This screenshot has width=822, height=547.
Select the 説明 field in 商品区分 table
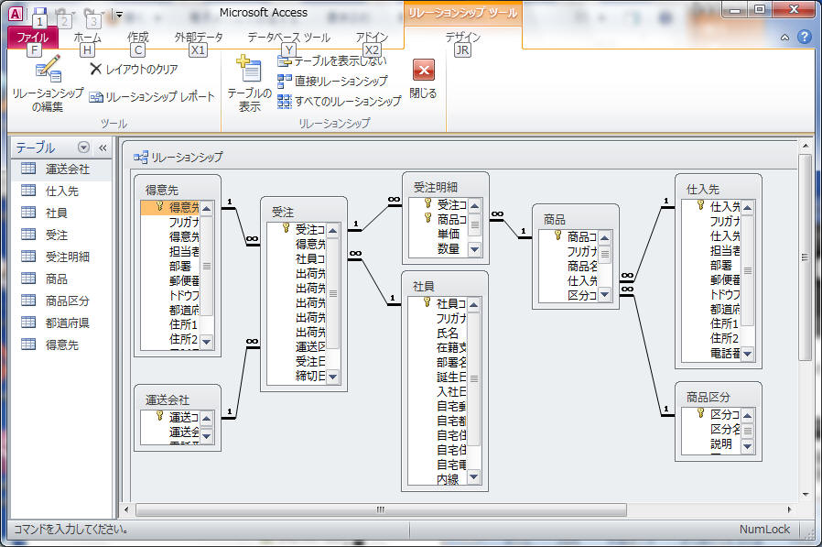click(720, 444)
